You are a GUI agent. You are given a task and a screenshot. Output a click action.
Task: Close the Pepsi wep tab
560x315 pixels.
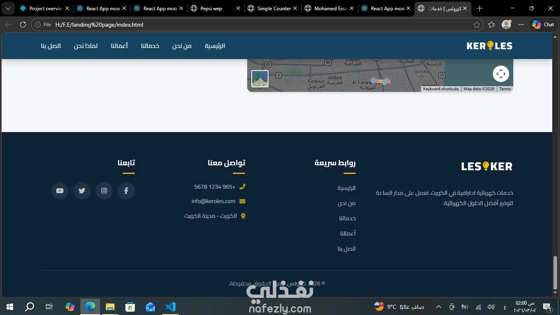238,8
